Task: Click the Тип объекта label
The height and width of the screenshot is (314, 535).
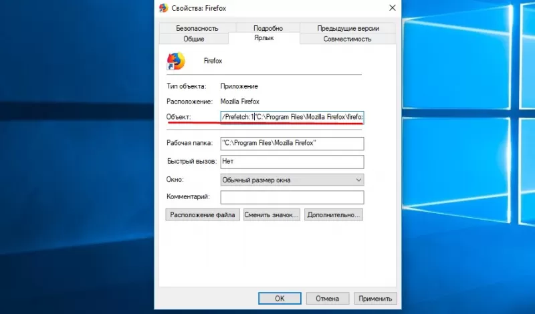Action: point(187,86)
